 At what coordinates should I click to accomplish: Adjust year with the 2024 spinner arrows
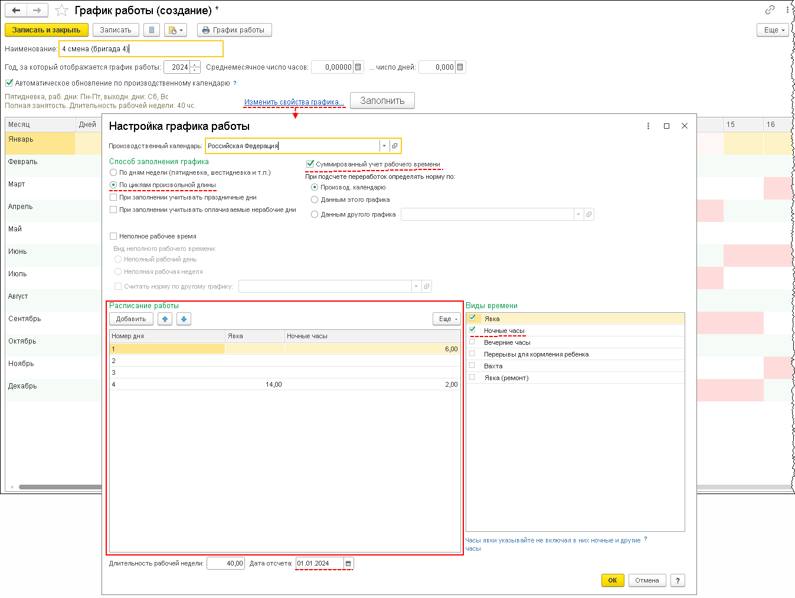[195, 67]
